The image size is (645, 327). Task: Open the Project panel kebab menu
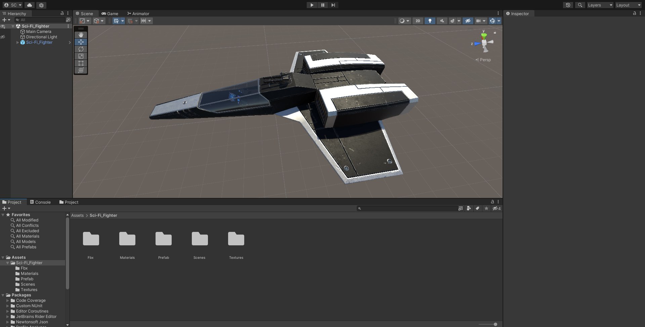click(498, 202)
